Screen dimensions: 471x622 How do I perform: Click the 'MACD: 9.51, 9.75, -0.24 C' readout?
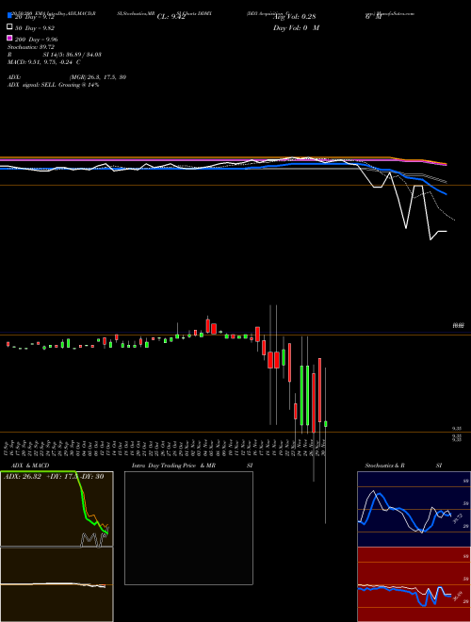click(x=44, y=62)
